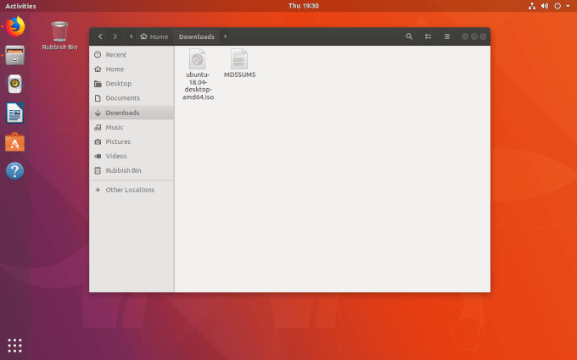577x360 pixels.
Task: Launch Rhythmbox from the dock
Action: pyautogui.click(x=15, y=84)
